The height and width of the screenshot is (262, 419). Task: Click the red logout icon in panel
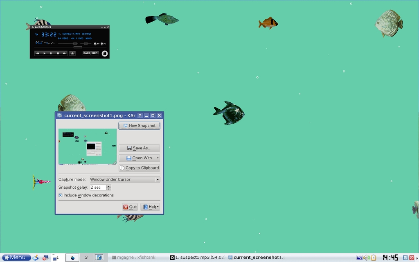pos(412,257)
